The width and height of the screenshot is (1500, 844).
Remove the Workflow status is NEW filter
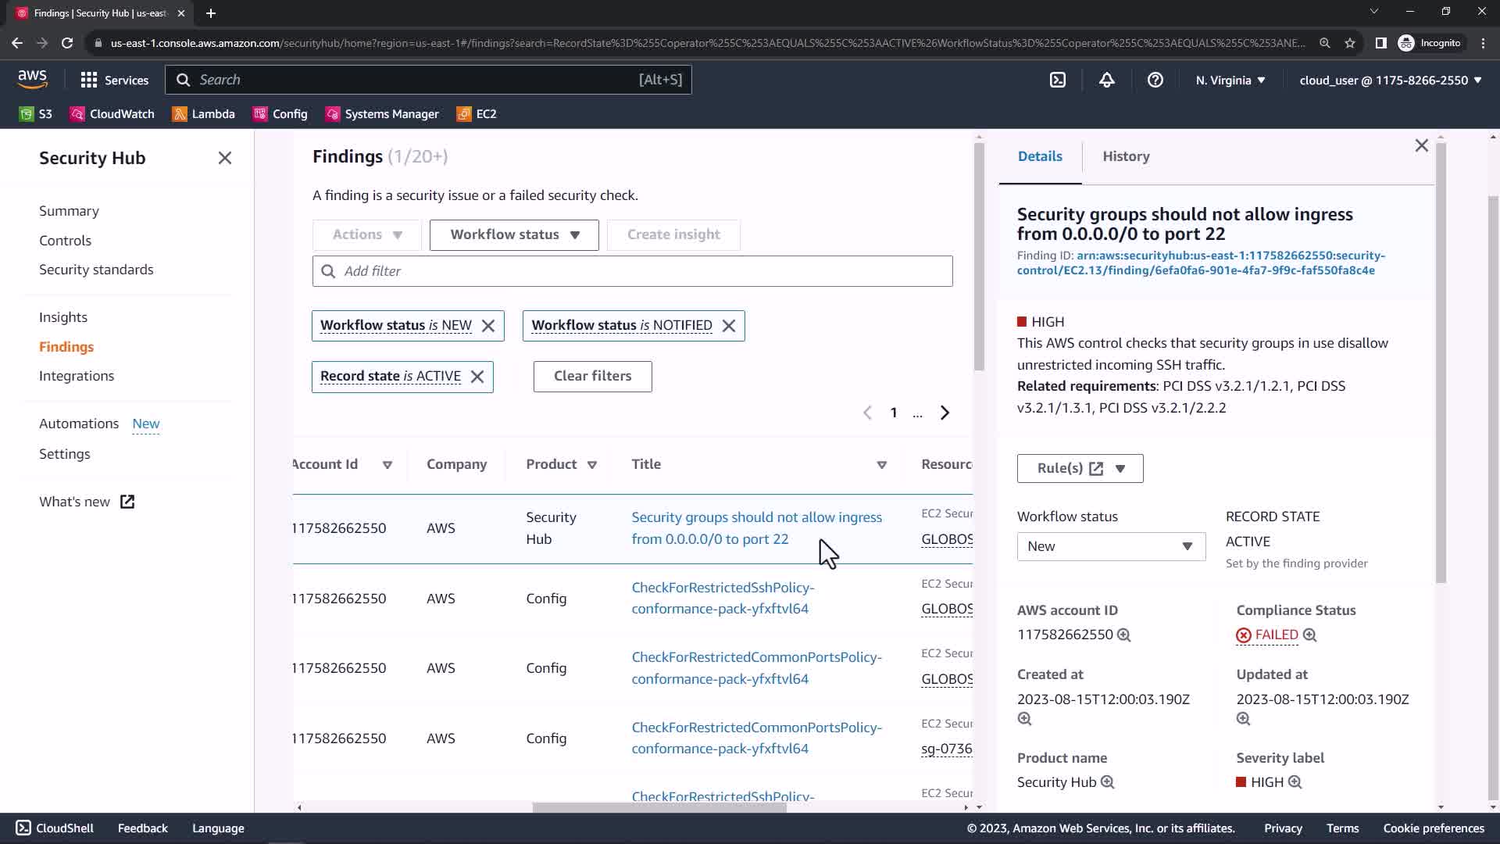click(488, 326)
